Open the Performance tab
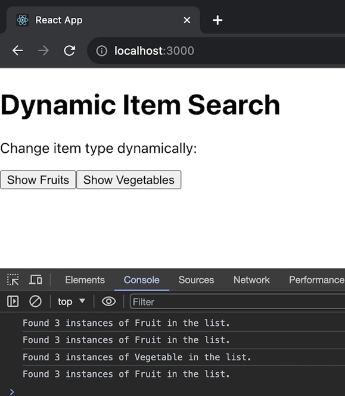This screenshot has width=345, height=396. pos(316,280)
